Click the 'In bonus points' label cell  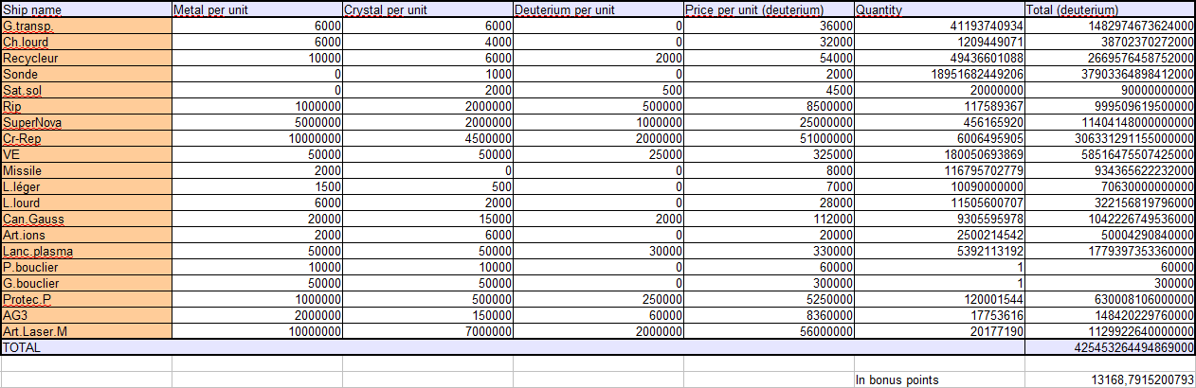point(938,380)
